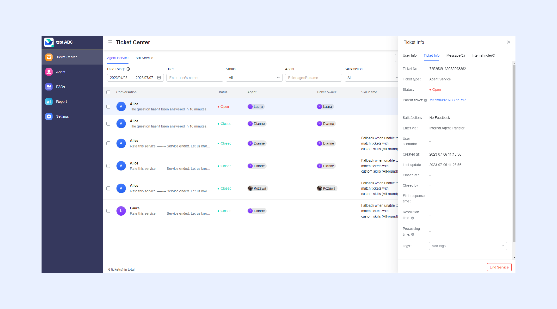Click Dianne ticket owner chip in second row

pos(326,124)
